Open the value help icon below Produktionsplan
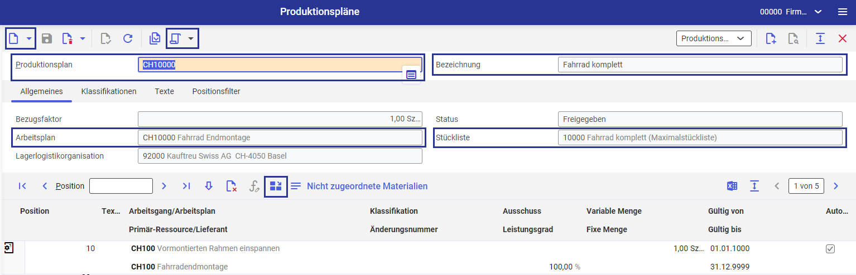 [x=411, y=74]
